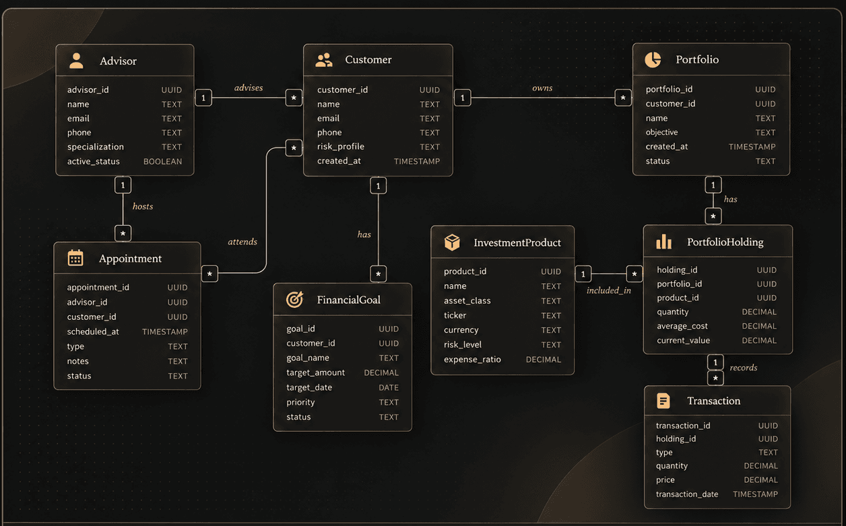Click the star marker right of Appointment
Image resolution: width=846 pixels, height=526 pixels.
click(209, 273)
